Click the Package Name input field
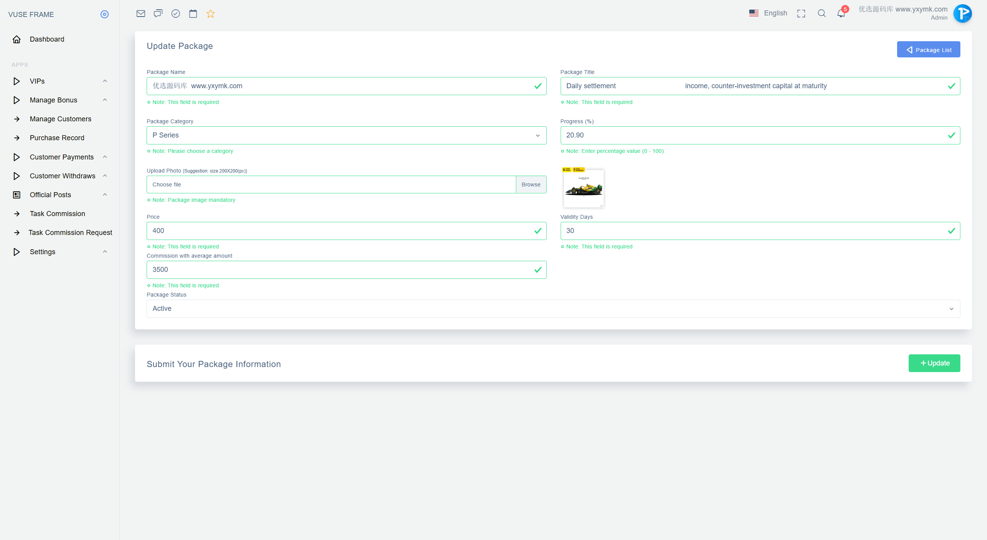 (x=346, y=86)
